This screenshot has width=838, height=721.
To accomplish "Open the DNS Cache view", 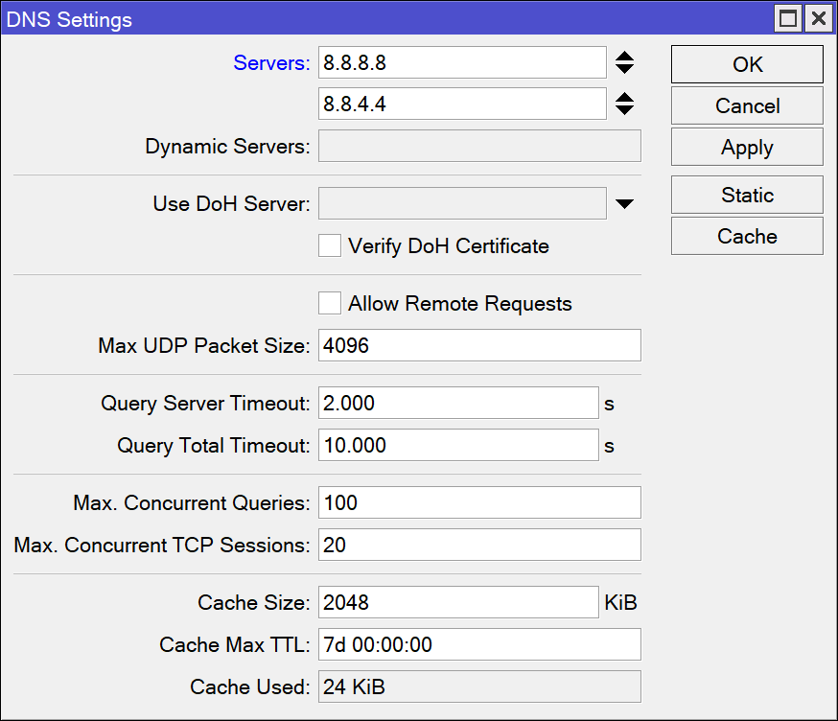I will click(x=746, y=236).
